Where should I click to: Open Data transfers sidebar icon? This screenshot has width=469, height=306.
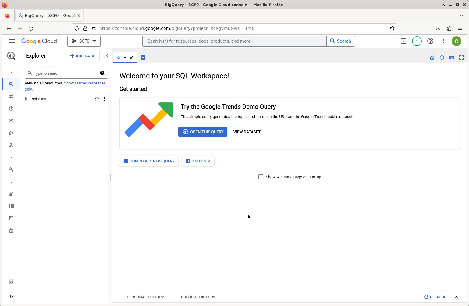[x=11, y=96]
